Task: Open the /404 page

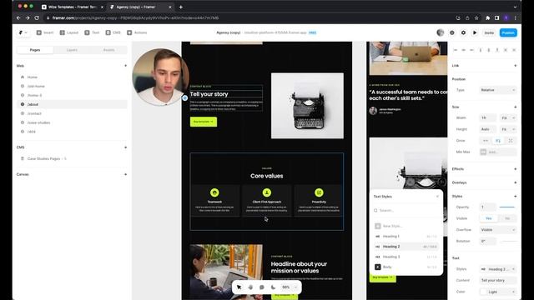Action: [x=73, y=132]
